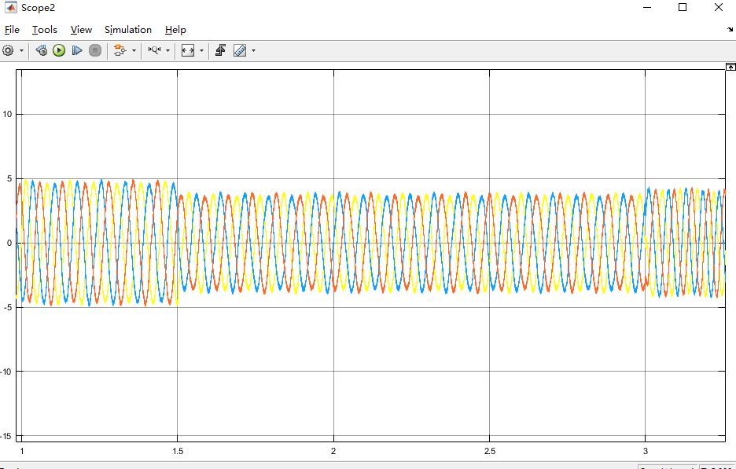
Task: Open the Help menu
Action: click(175, 30)
